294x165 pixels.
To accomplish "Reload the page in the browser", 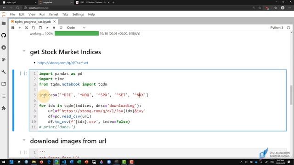I will (x=17, y=8).
